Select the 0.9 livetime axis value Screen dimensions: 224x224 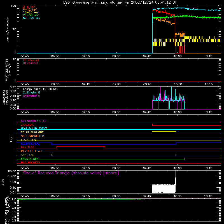tap(14, 203)
